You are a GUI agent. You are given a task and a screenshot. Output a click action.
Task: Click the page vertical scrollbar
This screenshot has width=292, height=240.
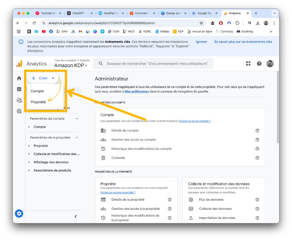click(278, 107)
